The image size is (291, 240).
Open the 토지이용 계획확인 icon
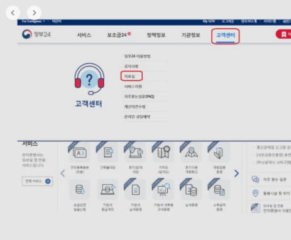191,153
